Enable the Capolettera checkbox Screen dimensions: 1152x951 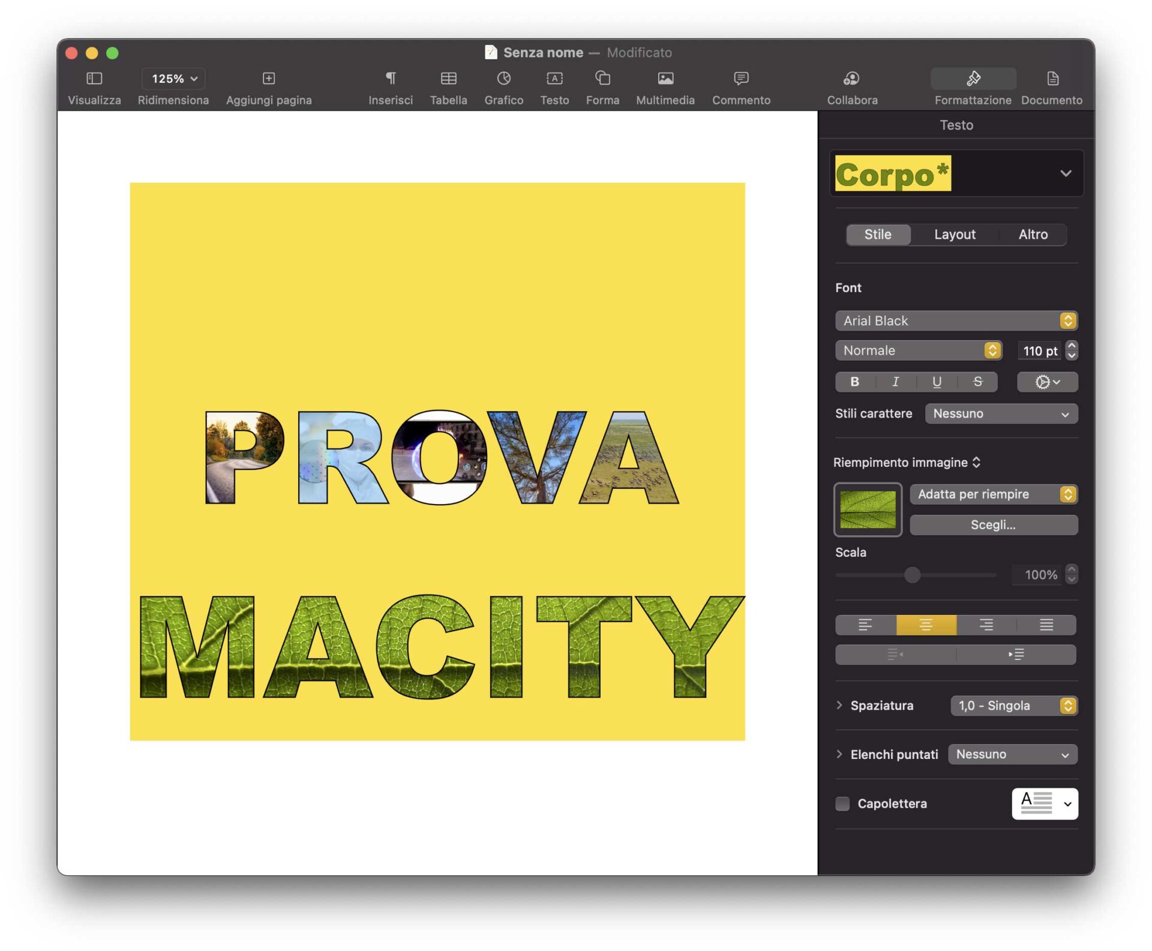[842, 803]
